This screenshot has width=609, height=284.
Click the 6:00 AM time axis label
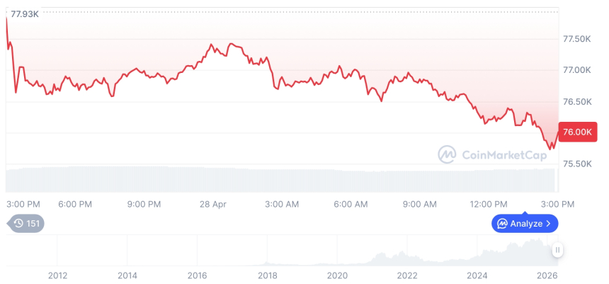pos(351,204)
